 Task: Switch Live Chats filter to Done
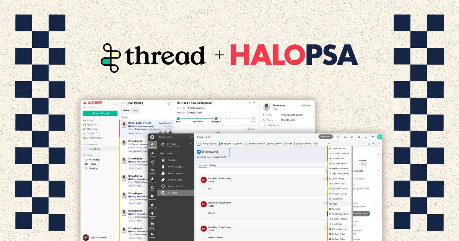(136, 110)
